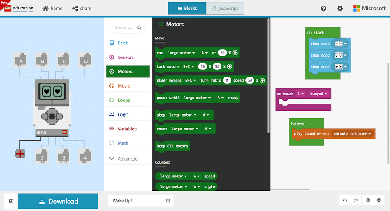The width and height of the screenshot is (390, 211).
Task: Zoom in on the workspace
Action: [x=368, y=200]
